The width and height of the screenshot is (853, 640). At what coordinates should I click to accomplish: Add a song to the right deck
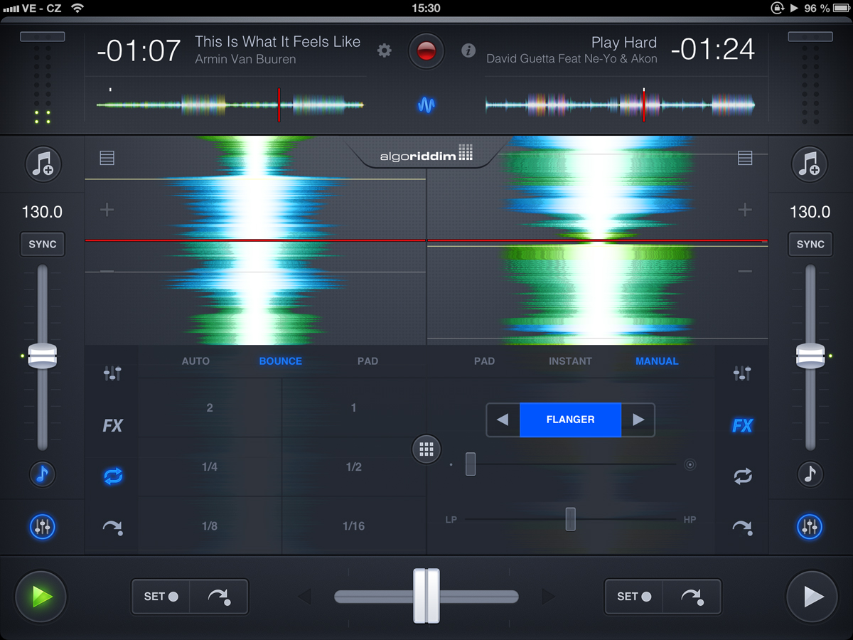click(x=810, y=164)
